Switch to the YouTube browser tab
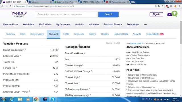Viewport: 182px width, 102px height. (117, 2)
